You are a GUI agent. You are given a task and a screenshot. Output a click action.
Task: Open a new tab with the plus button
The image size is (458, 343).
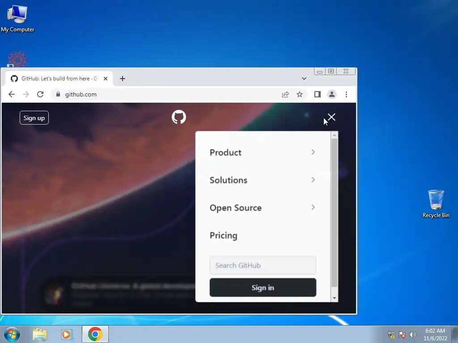(123, 79)
